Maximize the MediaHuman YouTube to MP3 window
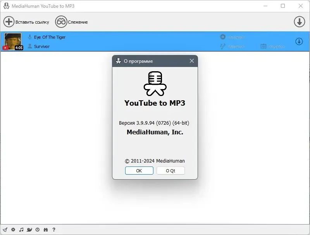Viewport: 310px width, 235px height. (x=283, y=6)
